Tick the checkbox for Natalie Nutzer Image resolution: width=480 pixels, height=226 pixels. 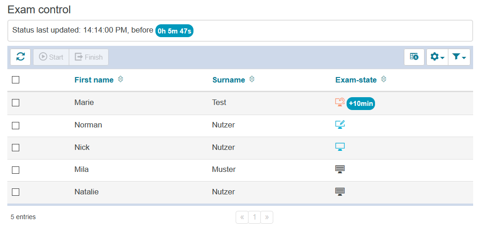(x=16, y=192)
